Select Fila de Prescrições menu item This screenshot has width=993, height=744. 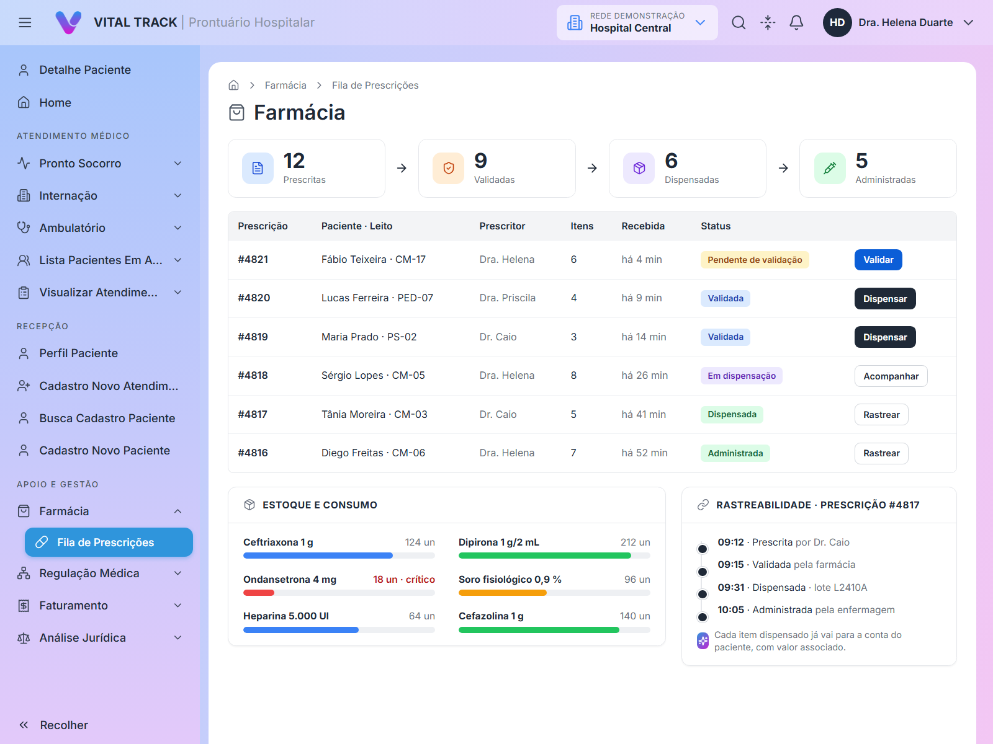click(109, 542)
